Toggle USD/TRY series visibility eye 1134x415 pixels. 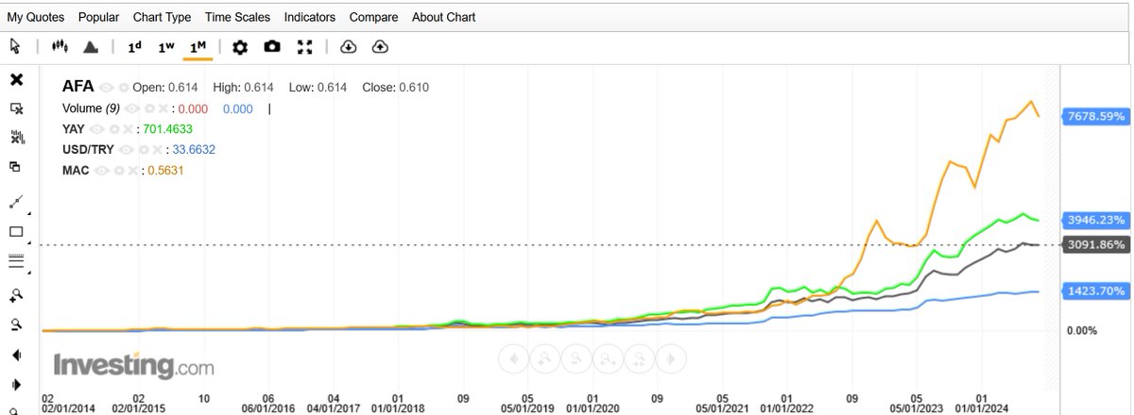[x=126, y=150]
